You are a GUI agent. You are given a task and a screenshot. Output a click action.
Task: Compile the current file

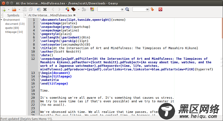[67, 9]
